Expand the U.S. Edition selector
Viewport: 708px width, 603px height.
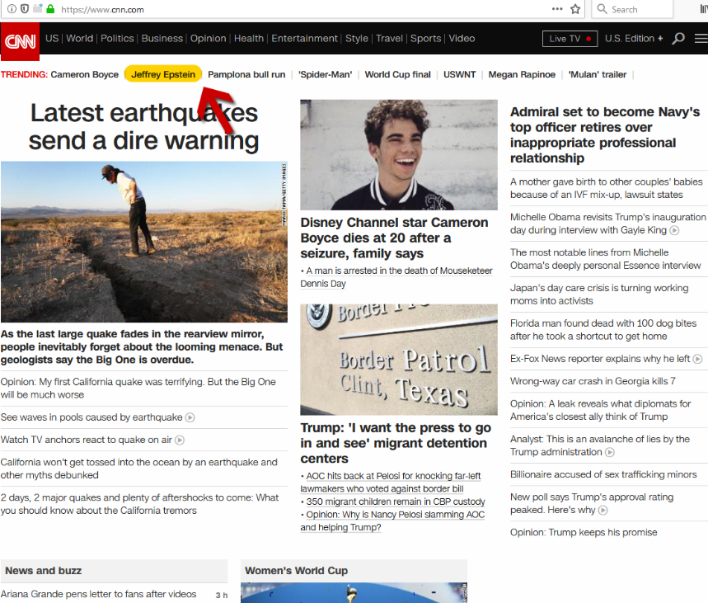pyautogui.click(x=634, y=39)
